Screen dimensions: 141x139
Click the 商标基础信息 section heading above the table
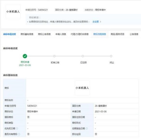[10, 75]
